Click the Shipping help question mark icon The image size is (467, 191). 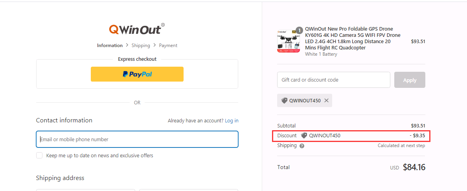point(302,146)
